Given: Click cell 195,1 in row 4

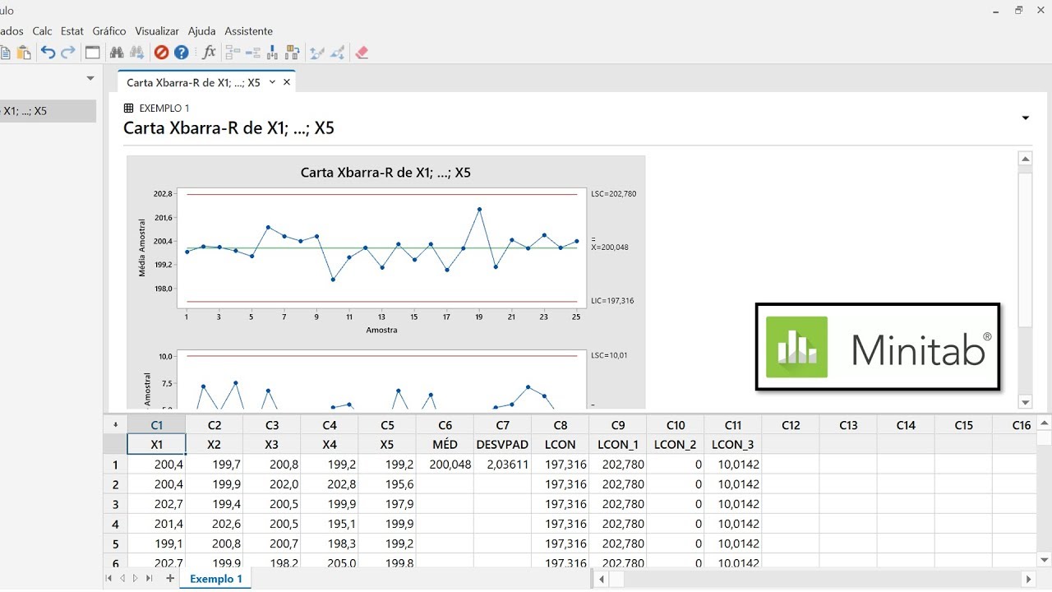Looking at the screenshot, I should [330, 524].
